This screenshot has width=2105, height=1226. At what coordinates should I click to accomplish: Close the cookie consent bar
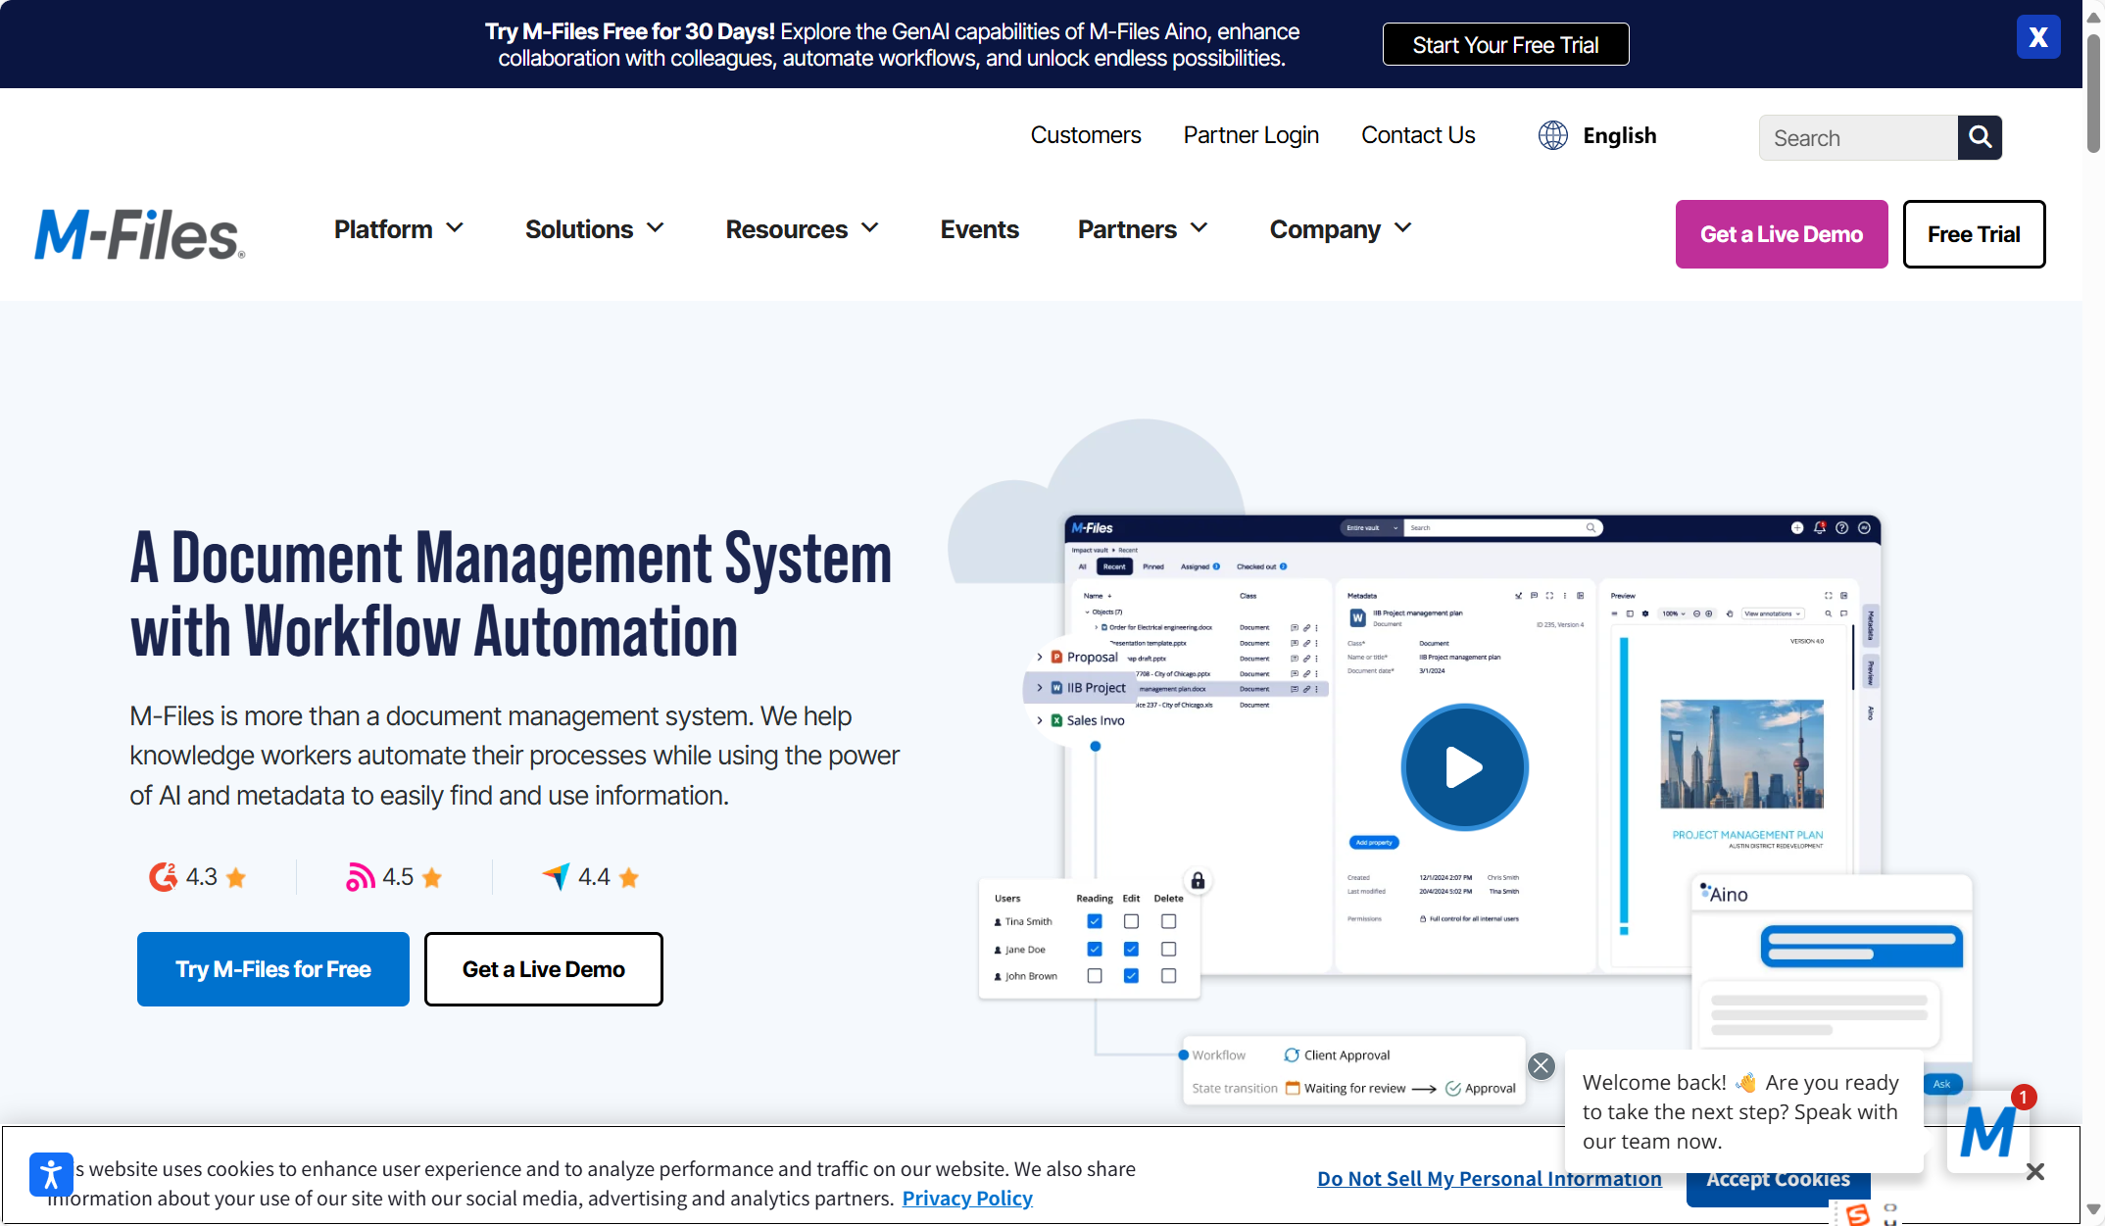2034,1172
